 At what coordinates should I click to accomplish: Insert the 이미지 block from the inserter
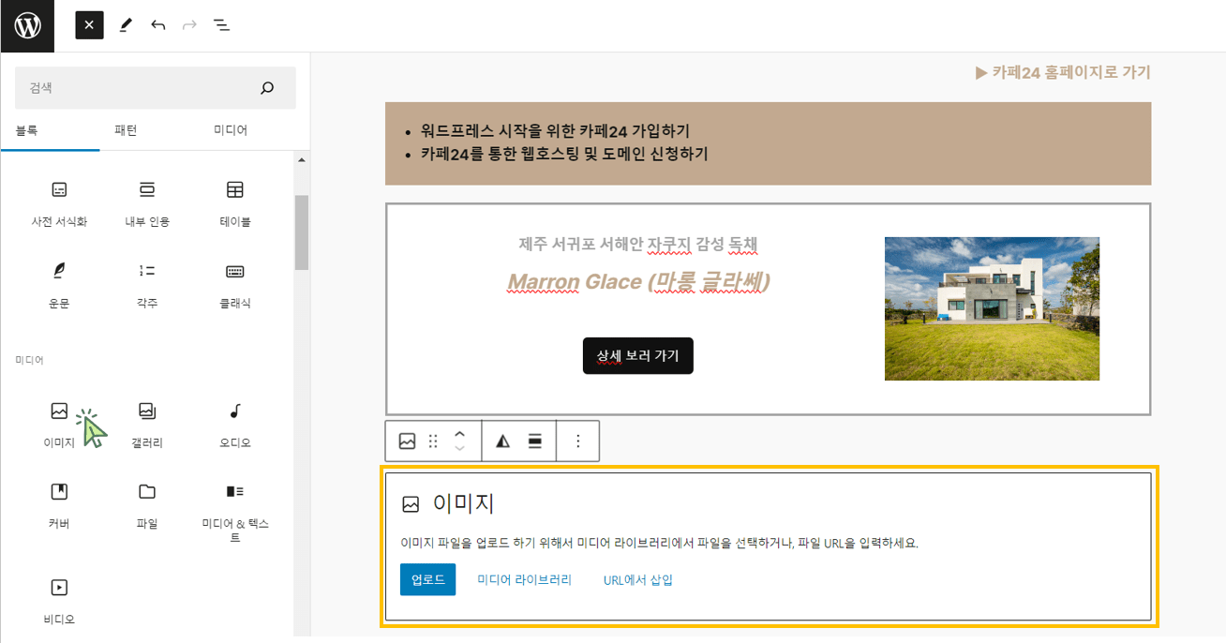point(59,425)
